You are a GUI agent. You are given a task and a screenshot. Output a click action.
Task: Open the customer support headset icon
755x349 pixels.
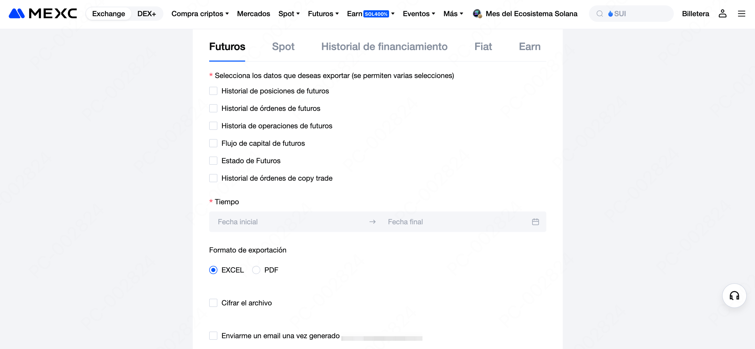tap(734, 295)
